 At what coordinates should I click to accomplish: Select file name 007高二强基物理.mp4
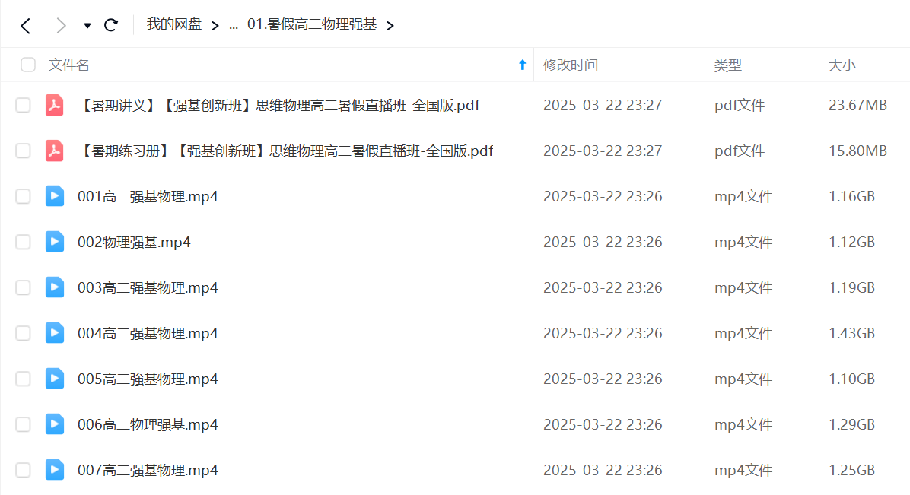click(x=148, y=470)
